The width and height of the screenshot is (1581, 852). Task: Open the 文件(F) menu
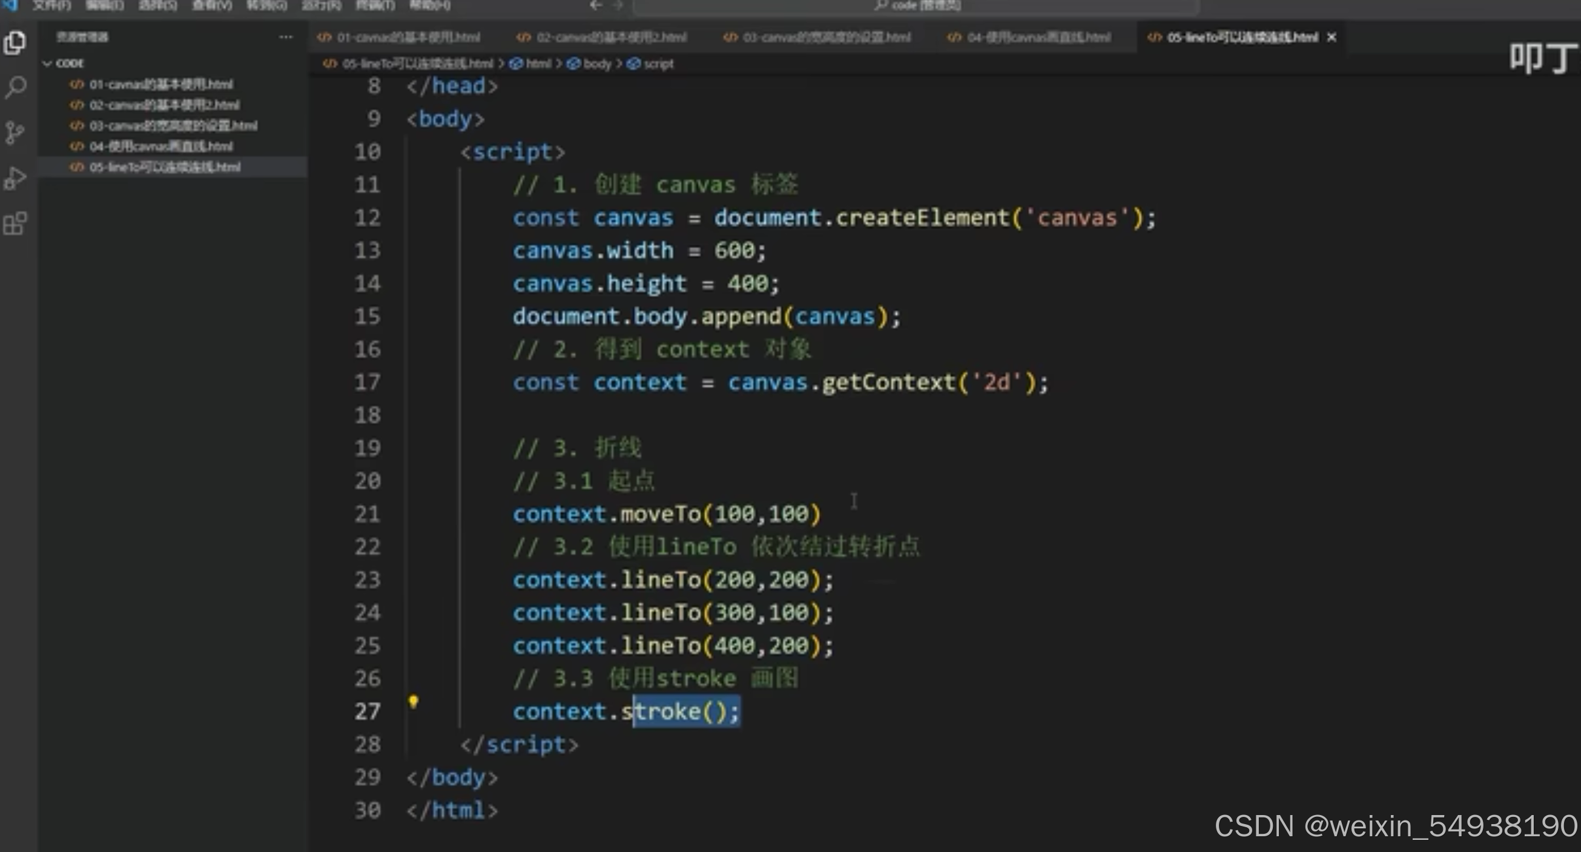pos(51,5)
